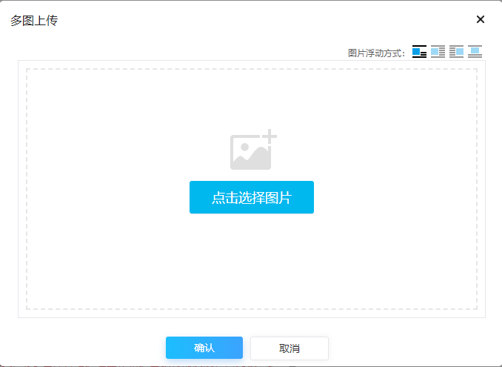Click the 多图上传 dialog title
The height and width of the screenshot is (367, 502).
[x=34, y=21]
